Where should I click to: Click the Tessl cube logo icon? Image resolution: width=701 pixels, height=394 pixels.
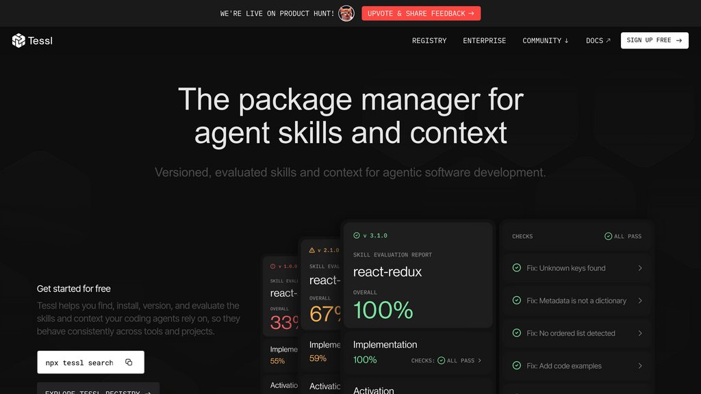point(18,41)
